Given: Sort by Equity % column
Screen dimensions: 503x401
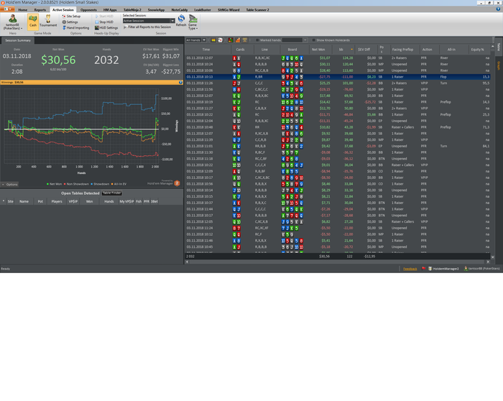Looking at the screenshot, I should click(x=479, y=50).
